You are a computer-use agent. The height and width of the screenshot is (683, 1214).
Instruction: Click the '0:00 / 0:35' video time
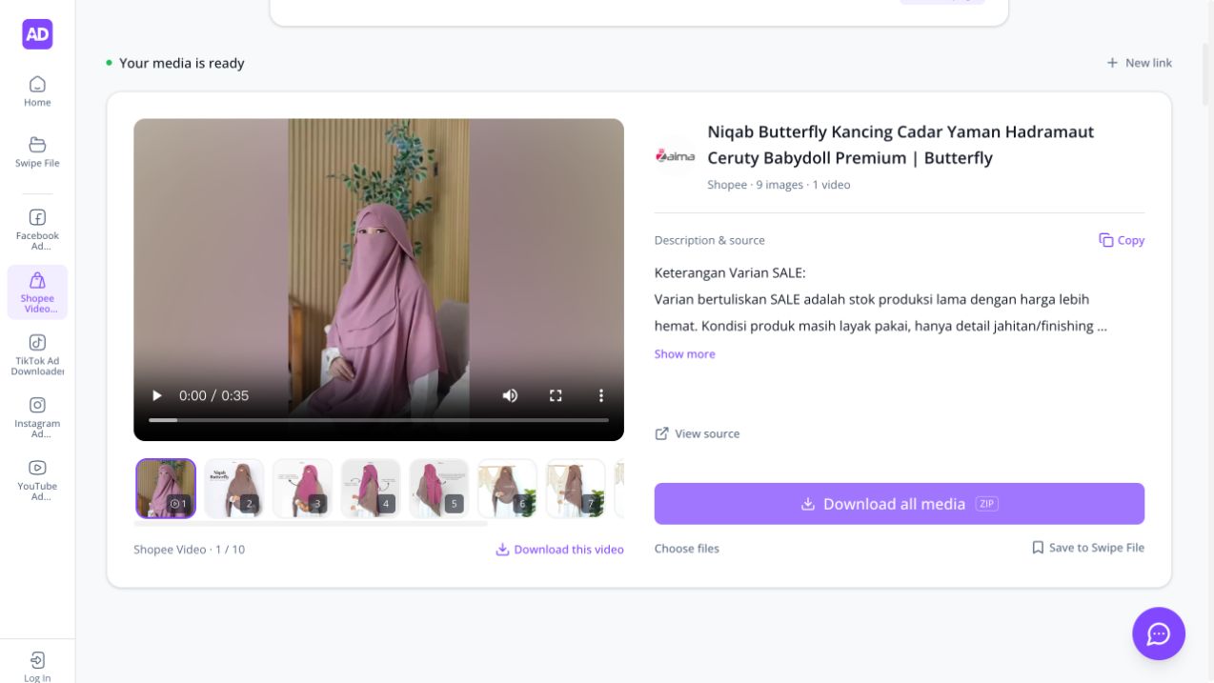213,395
